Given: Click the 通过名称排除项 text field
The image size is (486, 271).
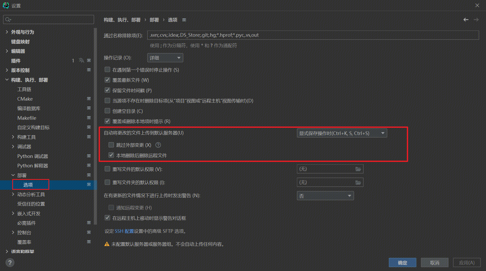Looking at the screenshot, I should coord(313,35).
